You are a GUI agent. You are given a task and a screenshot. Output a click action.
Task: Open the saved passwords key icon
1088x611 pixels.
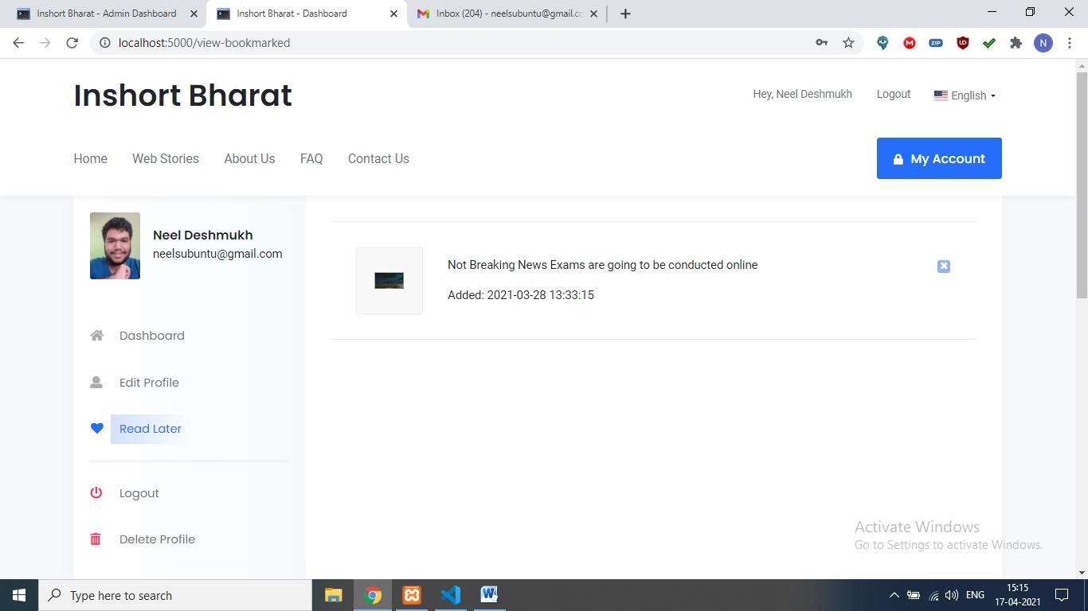(821, 43)
